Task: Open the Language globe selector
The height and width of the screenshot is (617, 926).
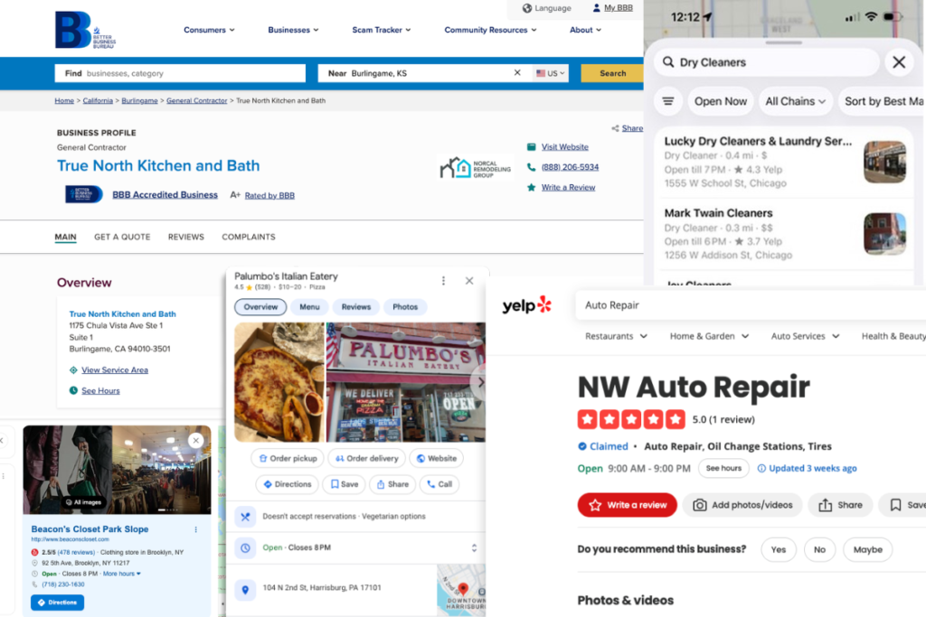Action: [x=546, y=8]
